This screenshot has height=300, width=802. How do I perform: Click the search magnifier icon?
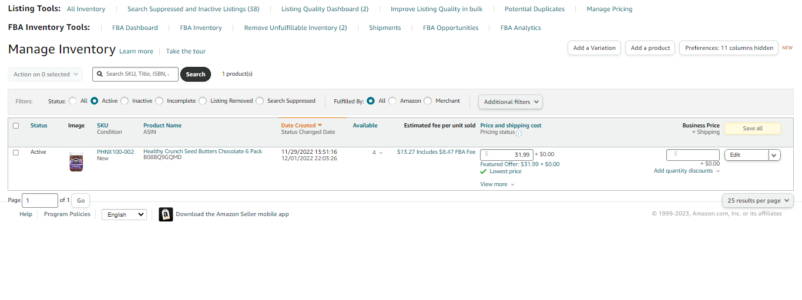tap(100, 74)
